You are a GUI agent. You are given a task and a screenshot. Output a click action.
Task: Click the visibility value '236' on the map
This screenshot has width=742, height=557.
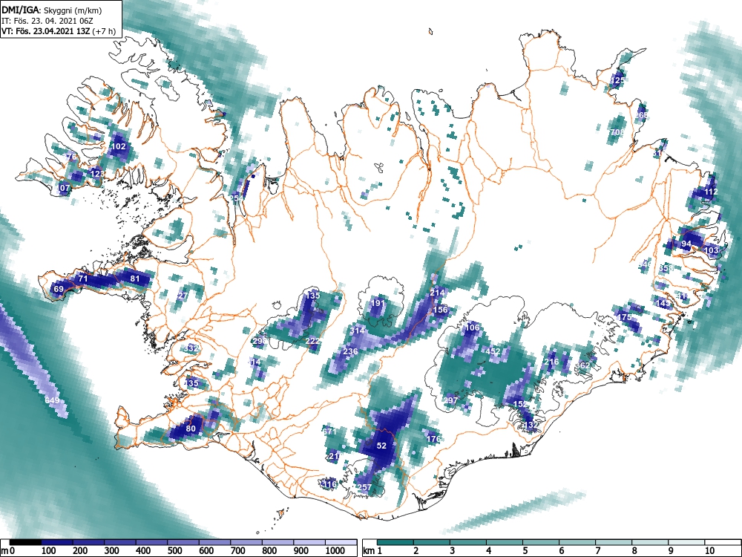350,351
